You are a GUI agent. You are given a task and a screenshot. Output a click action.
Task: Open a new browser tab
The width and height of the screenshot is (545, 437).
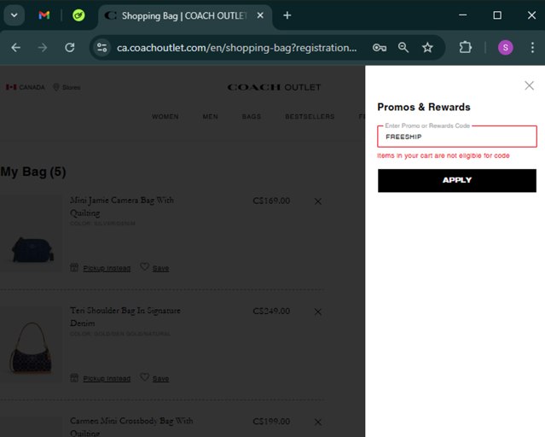287,15
